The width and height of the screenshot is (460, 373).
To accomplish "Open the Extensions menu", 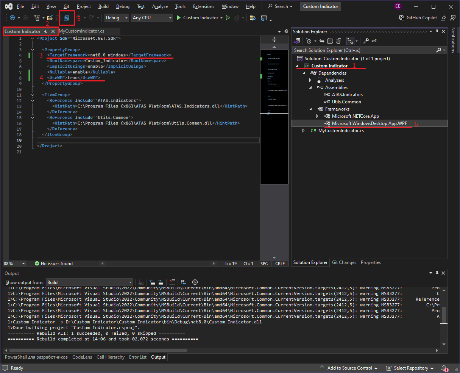I will [204, 6].
